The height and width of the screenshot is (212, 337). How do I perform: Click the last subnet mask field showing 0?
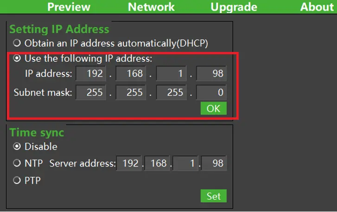coord(211,92)
